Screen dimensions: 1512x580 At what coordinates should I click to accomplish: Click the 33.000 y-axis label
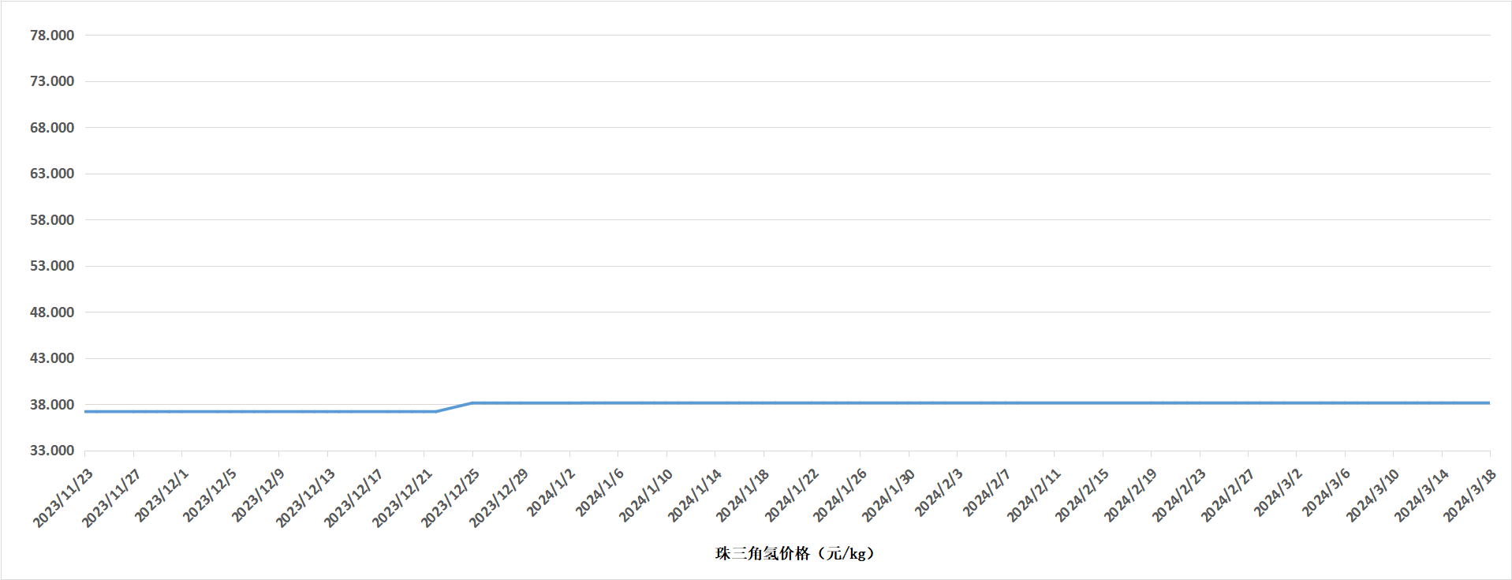pyautogui.click(x=52, y=451)
